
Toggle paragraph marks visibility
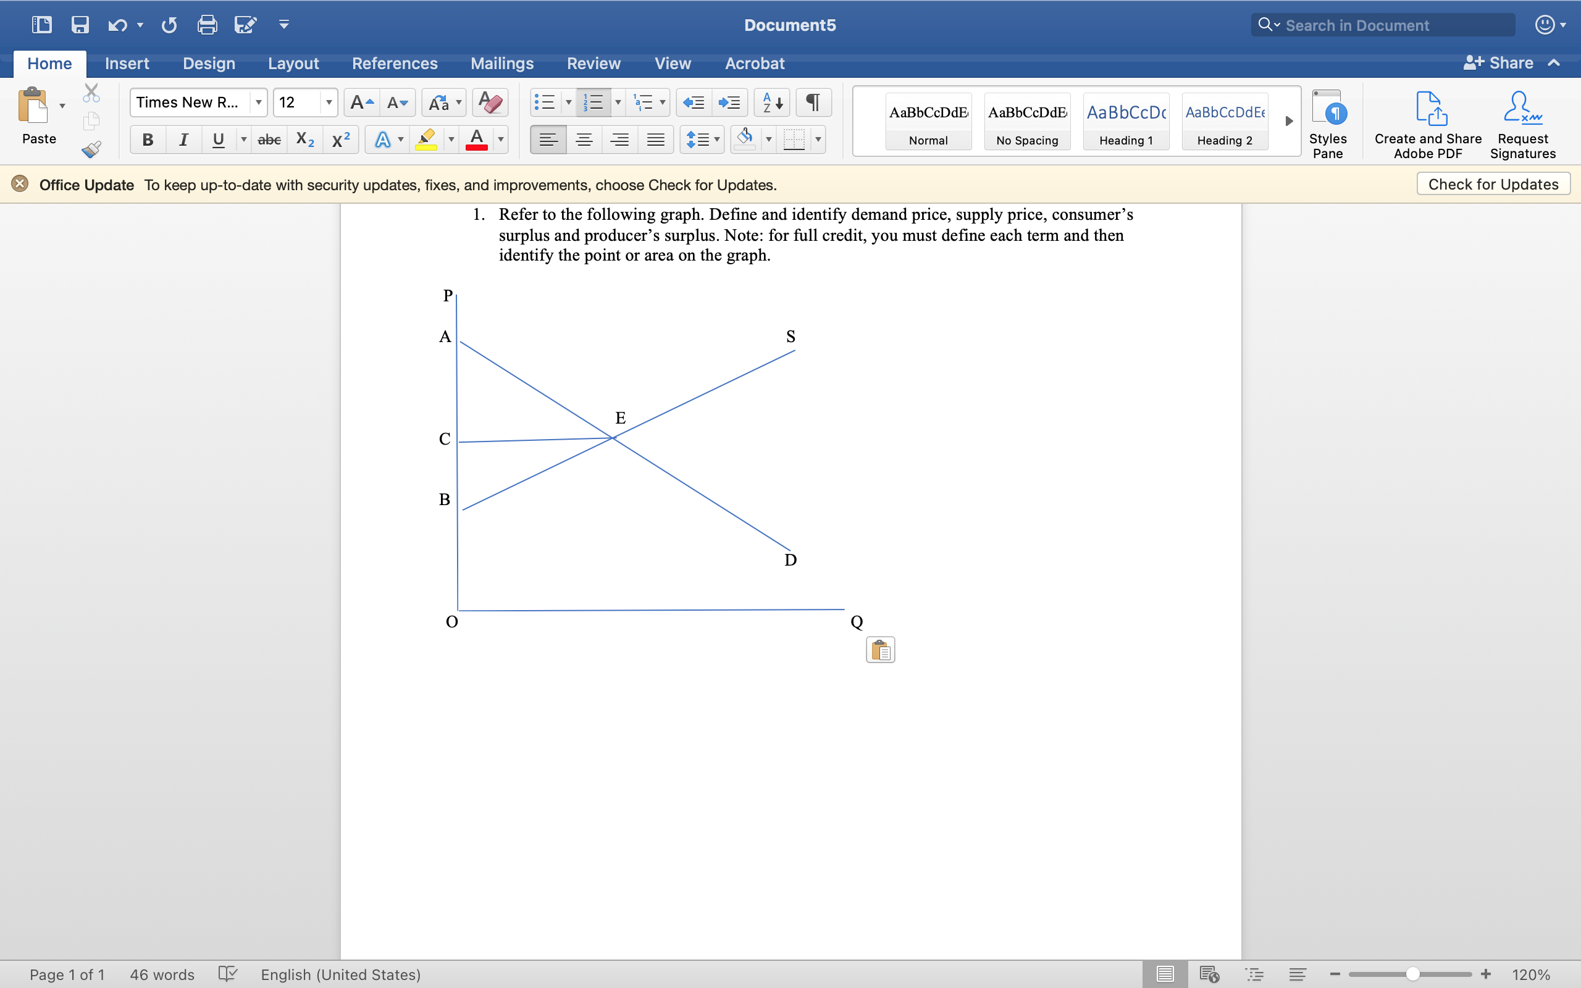coord(813,102)
